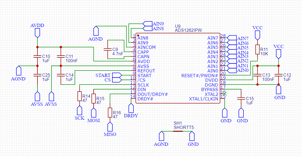Image resolution: width=302 pixels, height=157 pixels.
Task: Select resistor R14 symbol
Action: pyautogui.click(x=79, y=96)
